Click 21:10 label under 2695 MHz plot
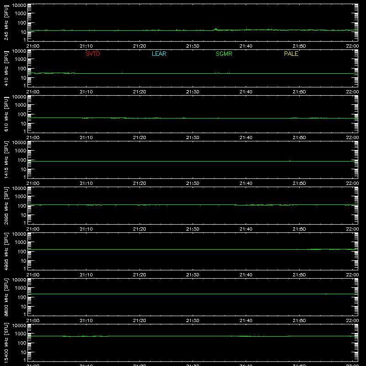 tap(86, 229)
